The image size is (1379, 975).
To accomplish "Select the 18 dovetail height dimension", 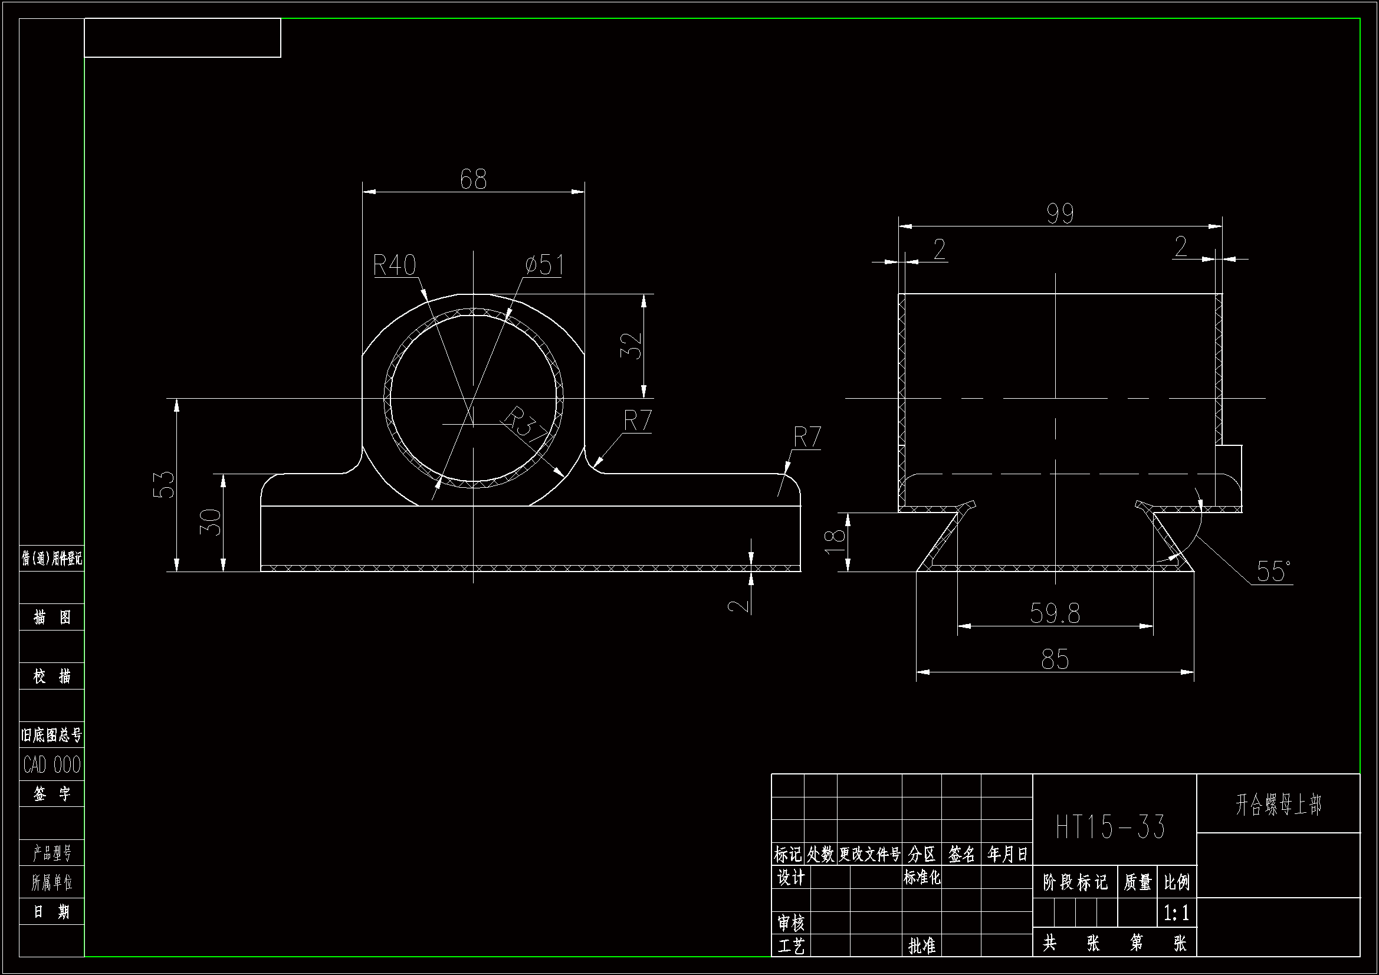I will pyautogui.click(x=835, y=542).
